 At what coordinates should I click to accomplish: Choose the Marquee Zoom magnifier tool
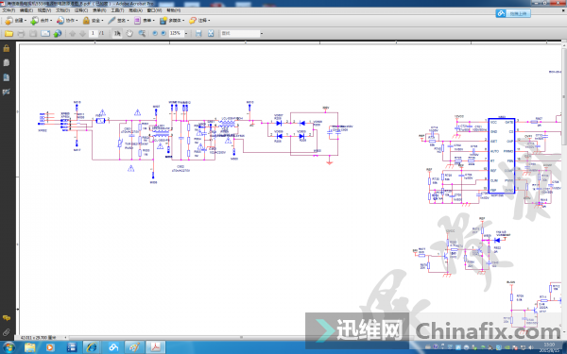142,33
